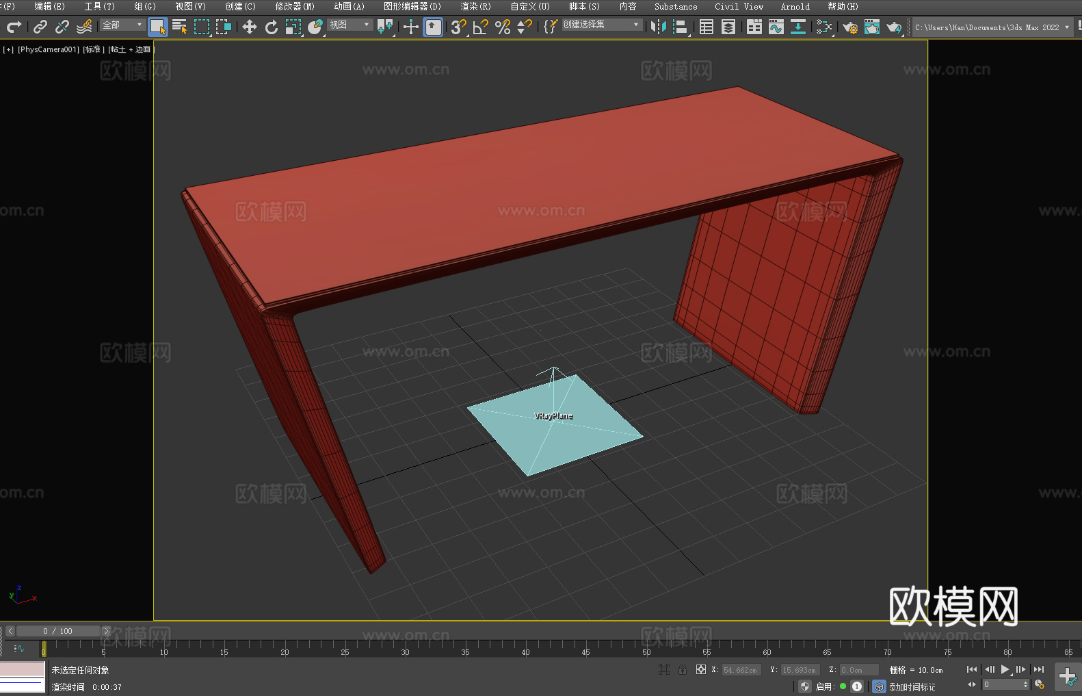
Task: Click PhysCamera001 viewport label
Action: [49, 49]
